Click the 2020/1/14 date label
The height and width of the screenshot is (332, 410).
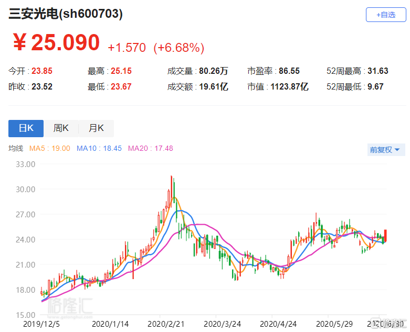coord(110,324)
